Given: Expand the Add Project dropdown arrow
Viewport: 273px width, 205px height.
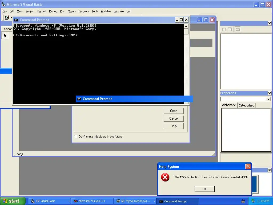Looking at the screenshot, I should (x=11, y=18).
